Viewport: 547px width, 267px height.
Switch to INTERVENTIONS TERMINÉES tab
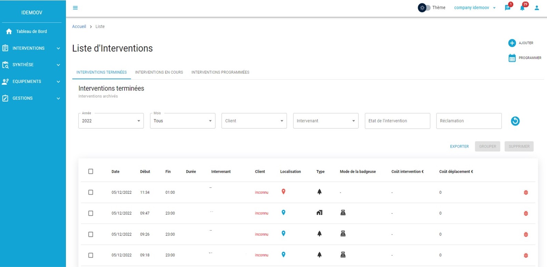tap(102, 72)
